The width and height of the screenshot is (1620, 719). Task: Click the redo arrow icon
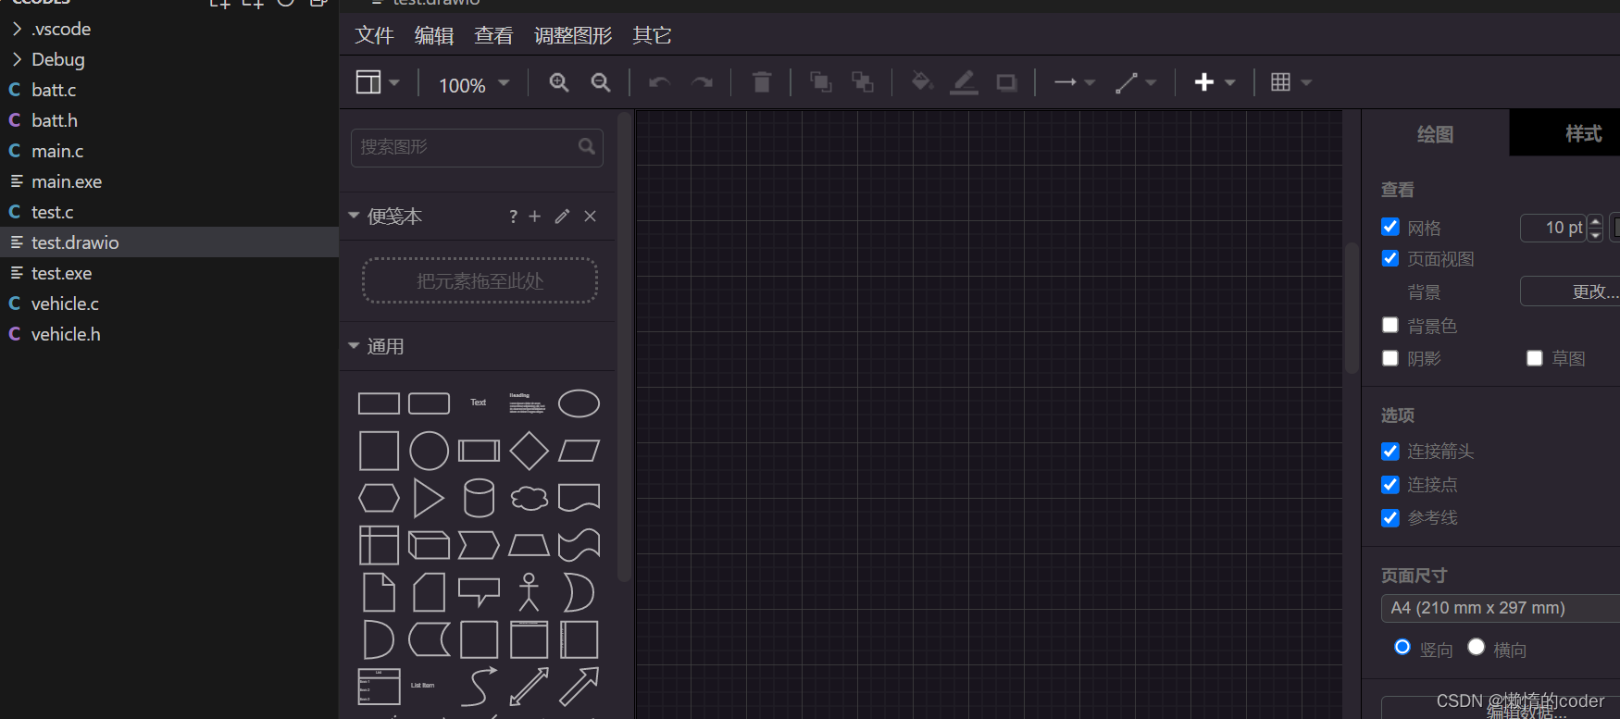703,82
